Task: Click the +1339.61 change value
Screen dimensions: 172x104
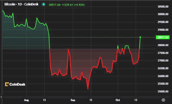Action: [x=67, y=5]
